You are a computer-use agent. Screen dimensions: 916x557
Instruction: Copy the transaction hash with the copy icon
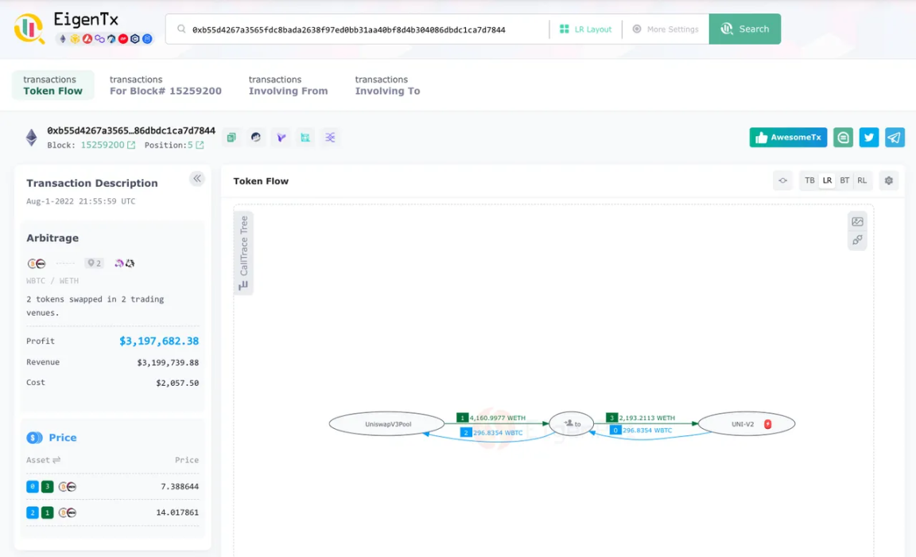[231, 138]
